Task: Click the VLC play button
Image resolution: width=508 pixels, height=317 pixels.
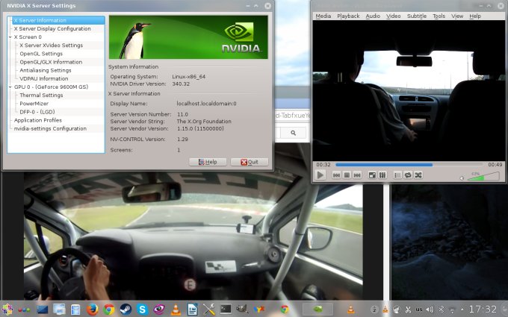Action: 320,175
